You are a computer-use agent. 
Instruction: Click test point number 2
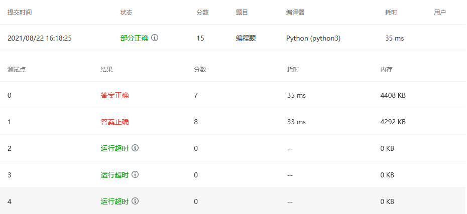tap(10, 148)
